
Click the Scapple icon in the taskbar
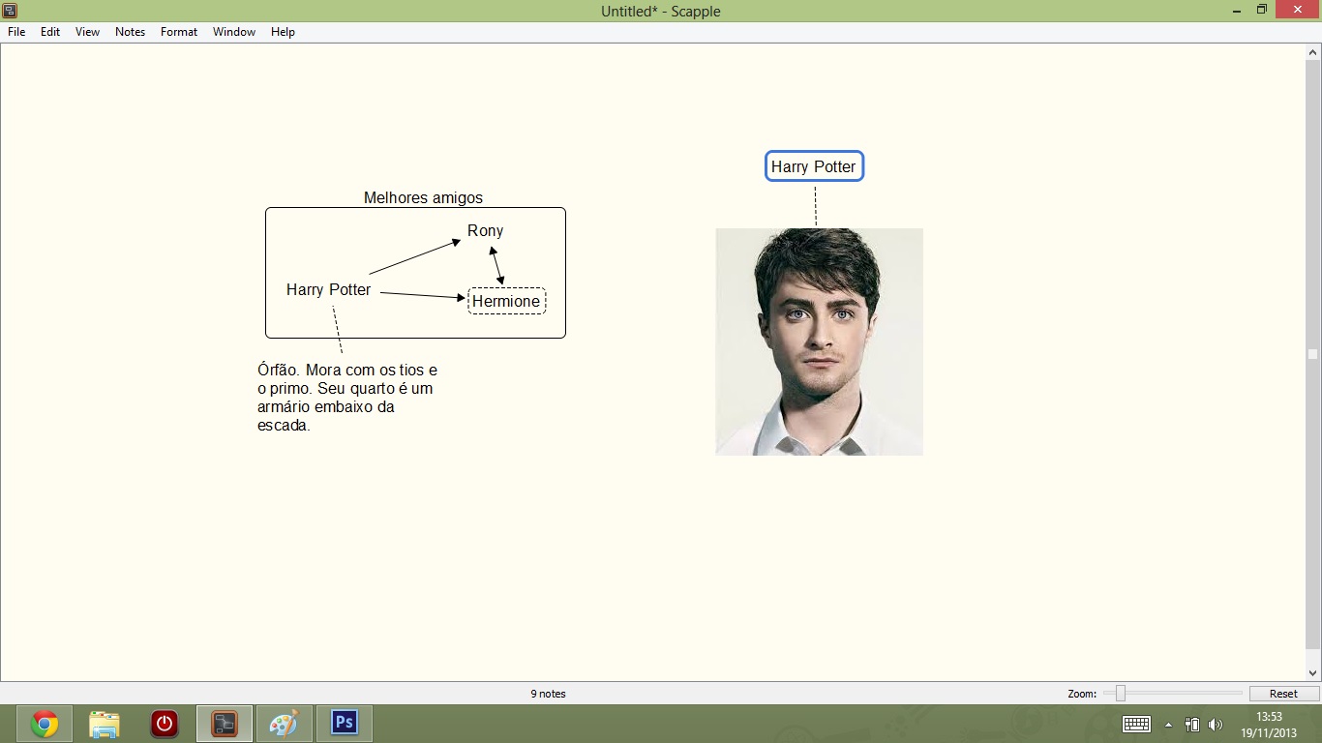click(225, 724)
